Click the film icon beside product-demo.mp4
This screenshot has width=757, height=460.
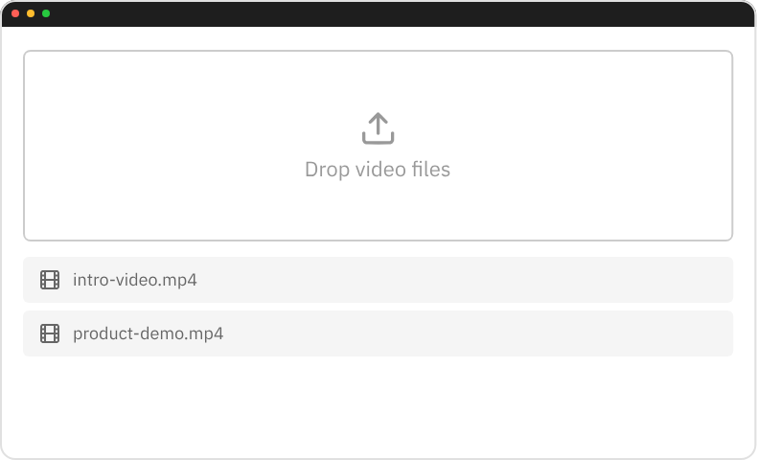[x=50, y=333]
